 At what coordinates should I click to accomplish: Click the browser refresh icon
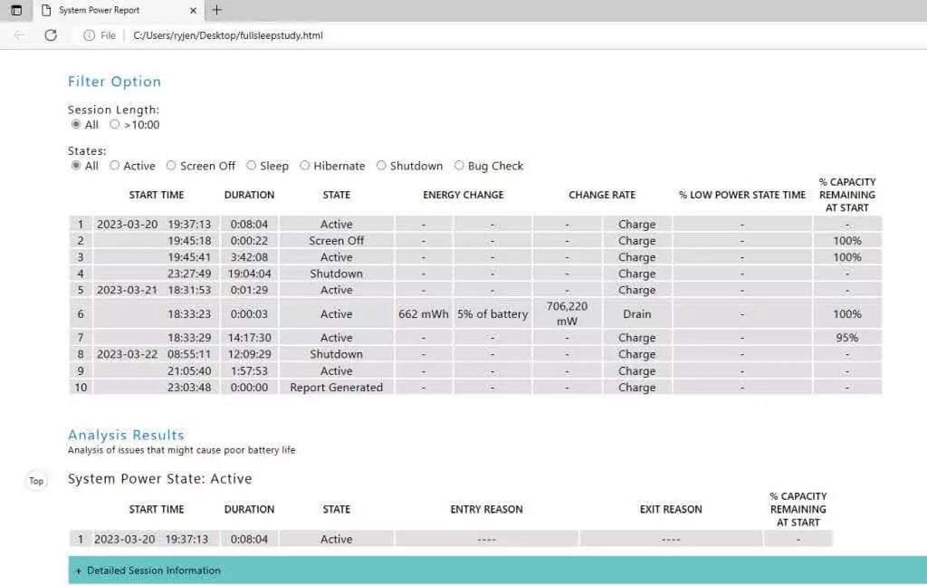[x=51, y=35]
